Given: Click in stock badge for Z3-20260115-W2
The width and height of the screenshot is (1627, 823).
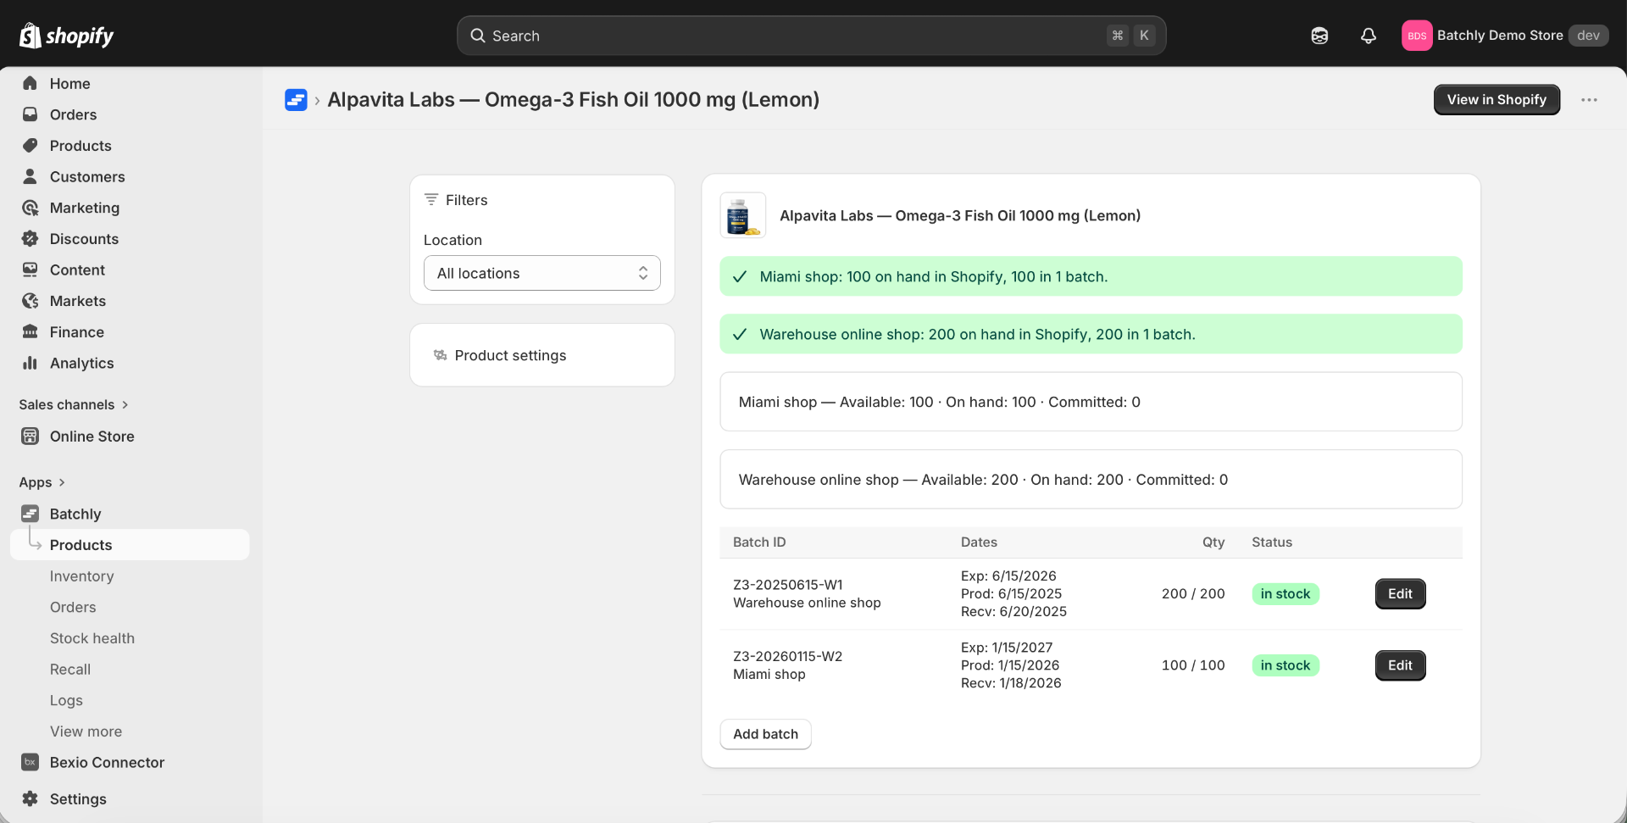Looking at the screenshot, I should (1285, 665).
